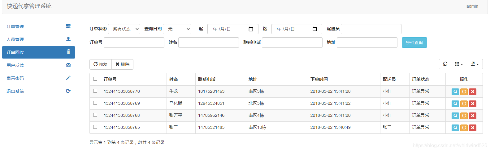Delete 马化腾's order with red icon
The height and width of the screenshot is (151, 490).
(x=473, y=104)
